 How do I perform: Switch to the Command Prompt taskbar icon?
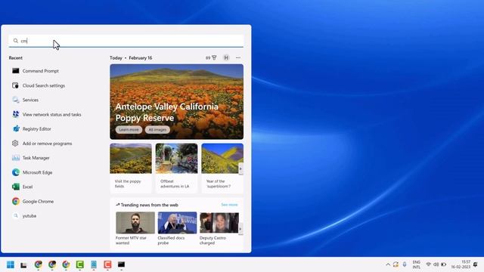[x=121, y=264]
